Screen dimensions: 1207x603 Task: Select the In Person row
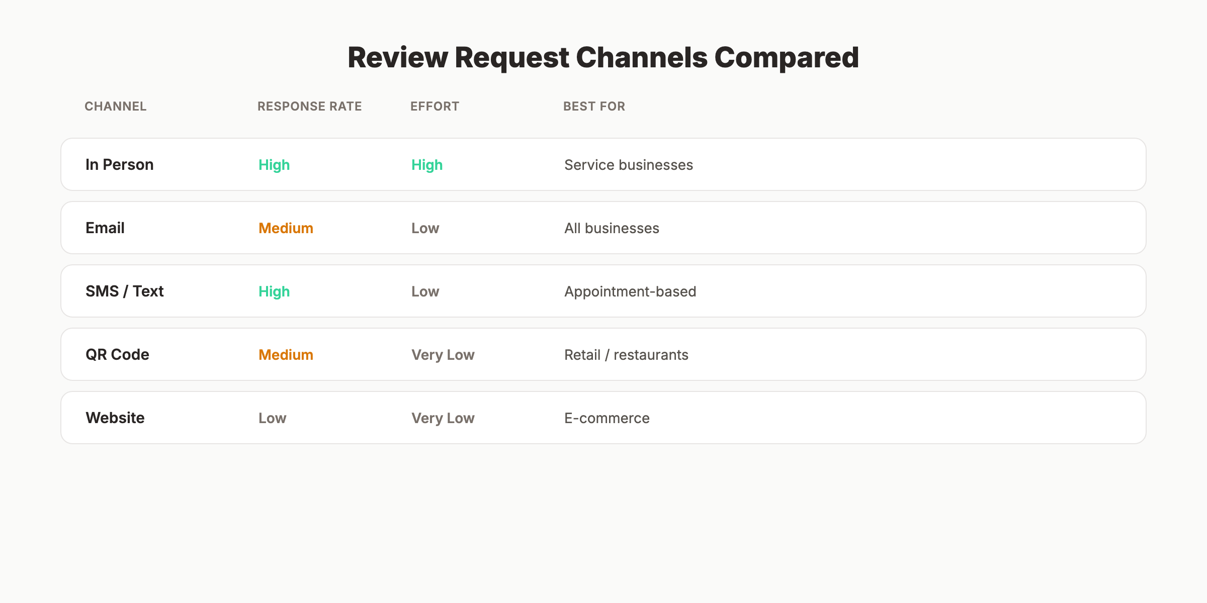pos(602,164)
